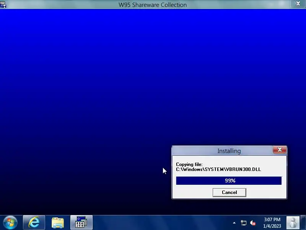Viewport: 306px width, 230px height.
Task: Open the W95 Shareware Collection system menu icon
Action: (3, 4)
